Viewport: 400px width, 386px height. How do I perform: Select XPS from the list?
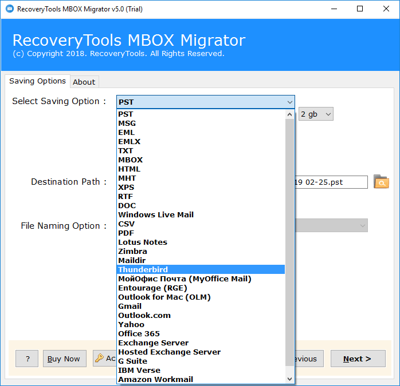pyautogui.click(x=201, y=188)
